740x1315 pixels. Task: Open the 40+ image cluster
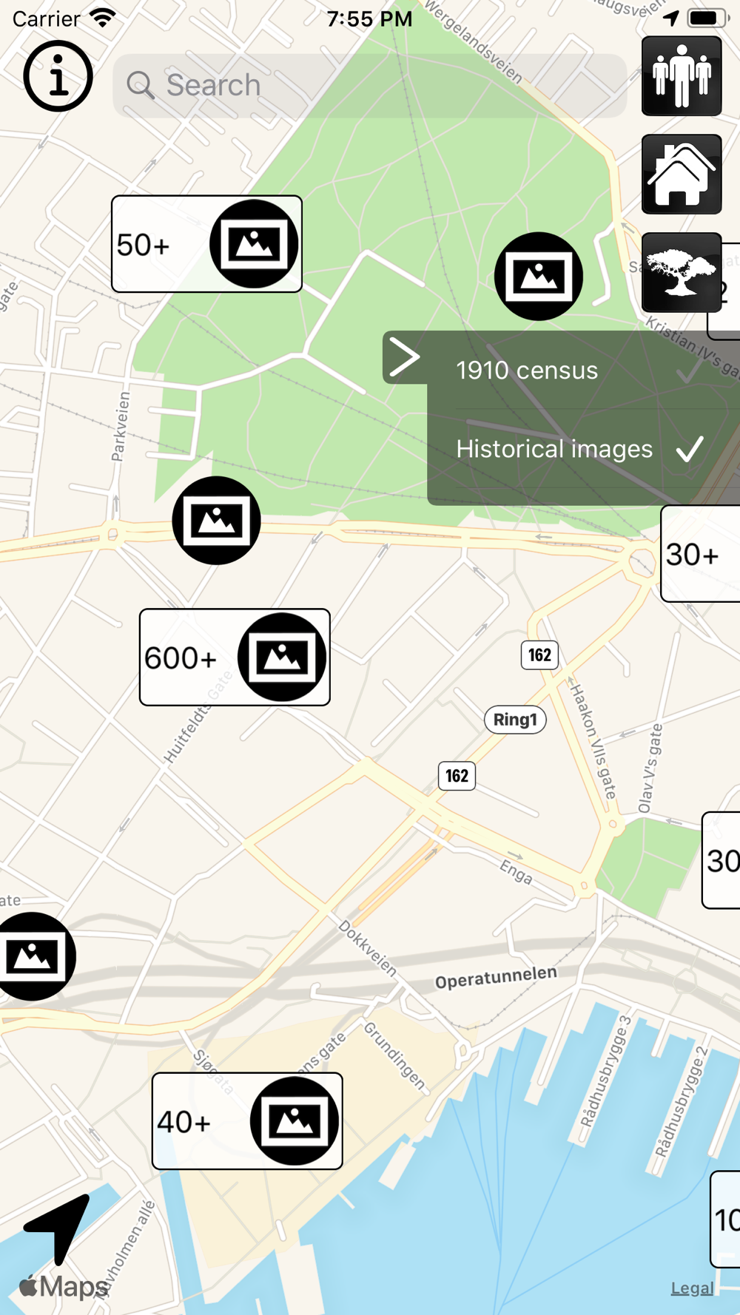click(x=247, y=1121)
